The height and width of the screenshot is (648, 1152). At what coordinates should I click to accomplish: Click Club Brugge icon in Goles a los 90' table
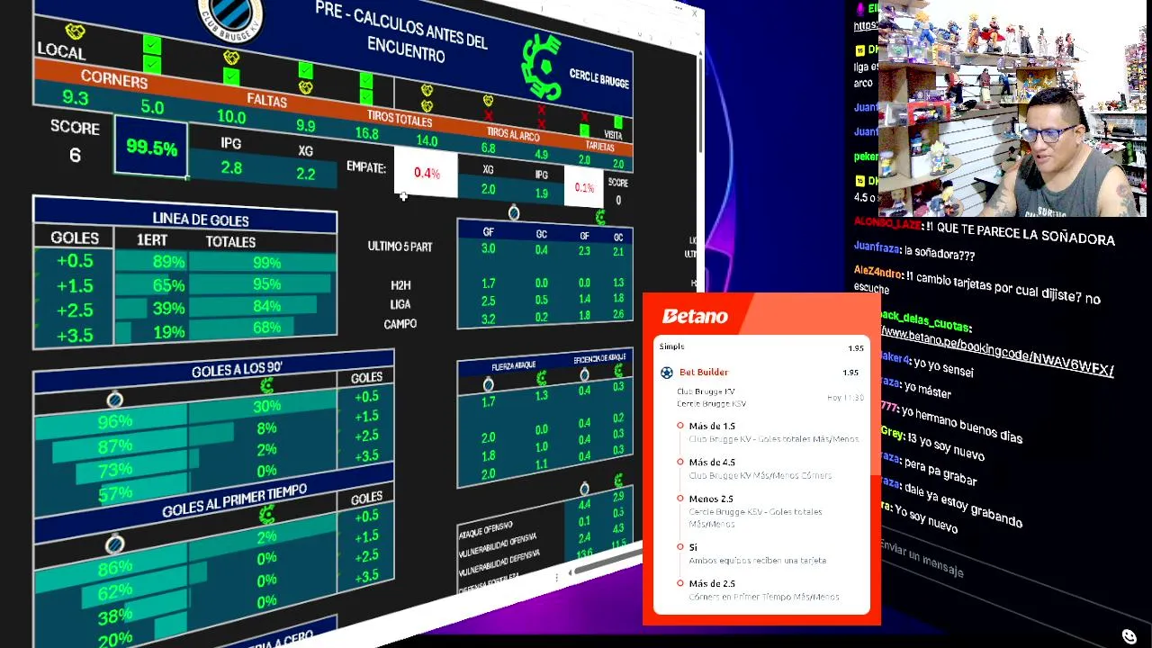coord(115,400)
